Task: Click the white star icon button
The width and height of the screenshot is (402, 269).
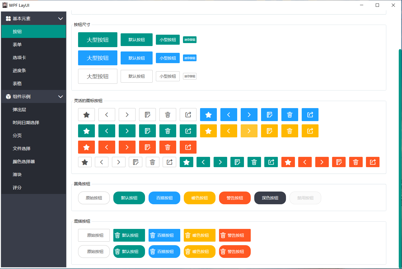Action: pos(86,115)
